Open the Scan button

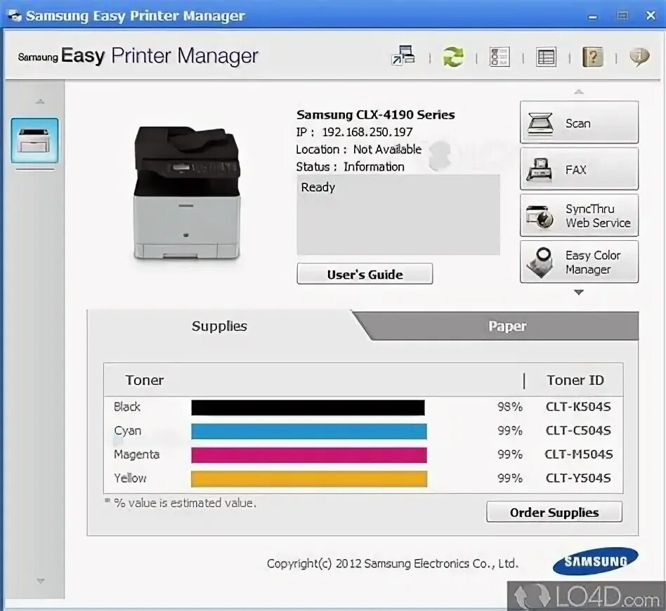[579, 122]
